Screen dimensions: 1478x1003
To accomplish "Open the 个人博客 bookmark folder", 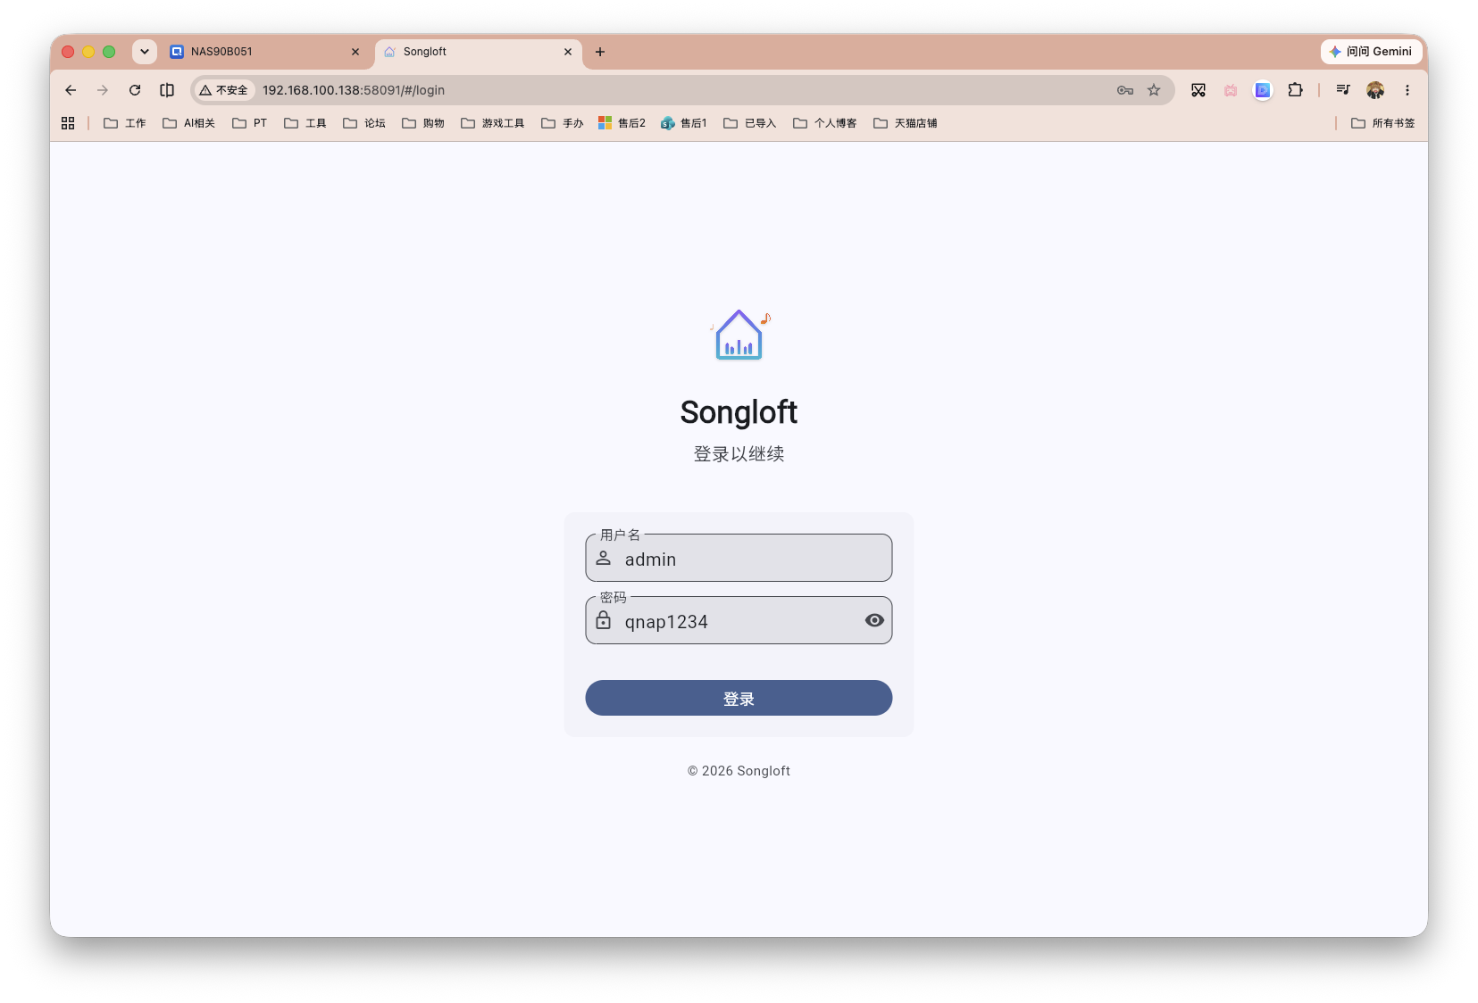I will [x=825, y=123].
